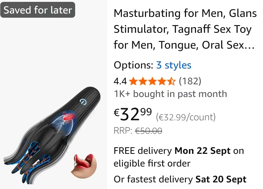263x189 pixels.
Task: Click the bold Mon 22 Sept delivery date
Action: [x=202, y=151]
